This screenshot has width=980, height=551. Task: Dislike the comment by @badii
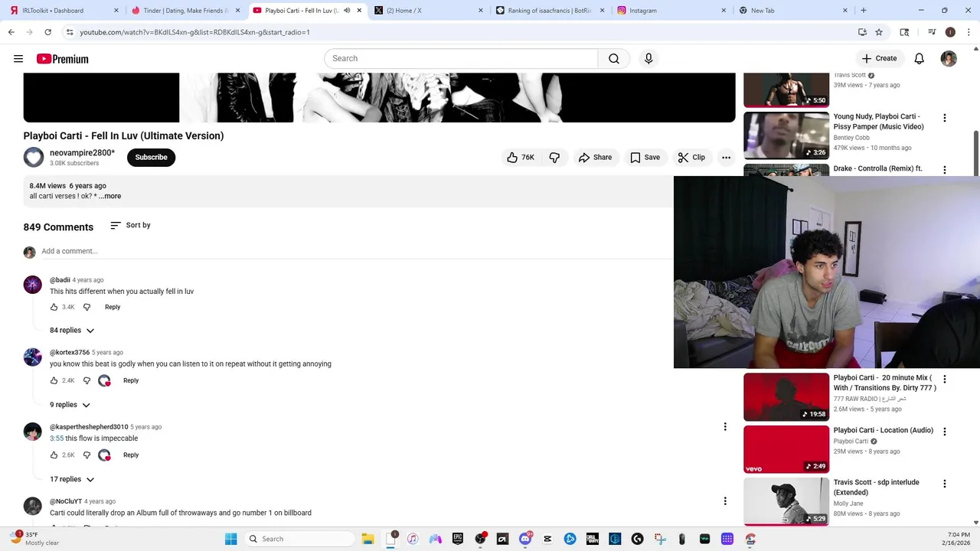tap(87, 308)
